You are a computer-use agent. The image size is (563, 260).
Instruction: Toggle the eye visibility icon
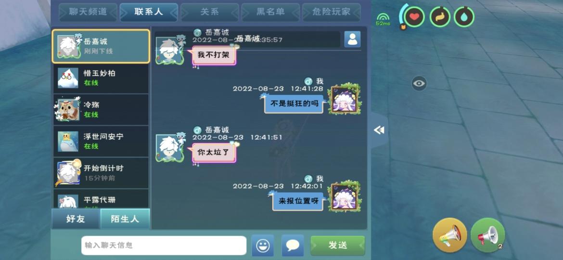pos(419,84)
